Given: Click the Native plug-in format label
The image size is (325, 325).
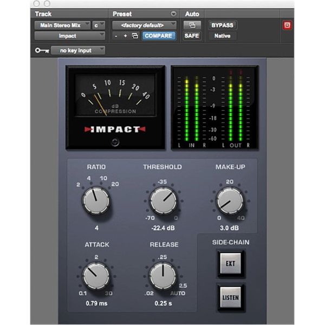Looking at the screenshot, I should tap(222, 36).
